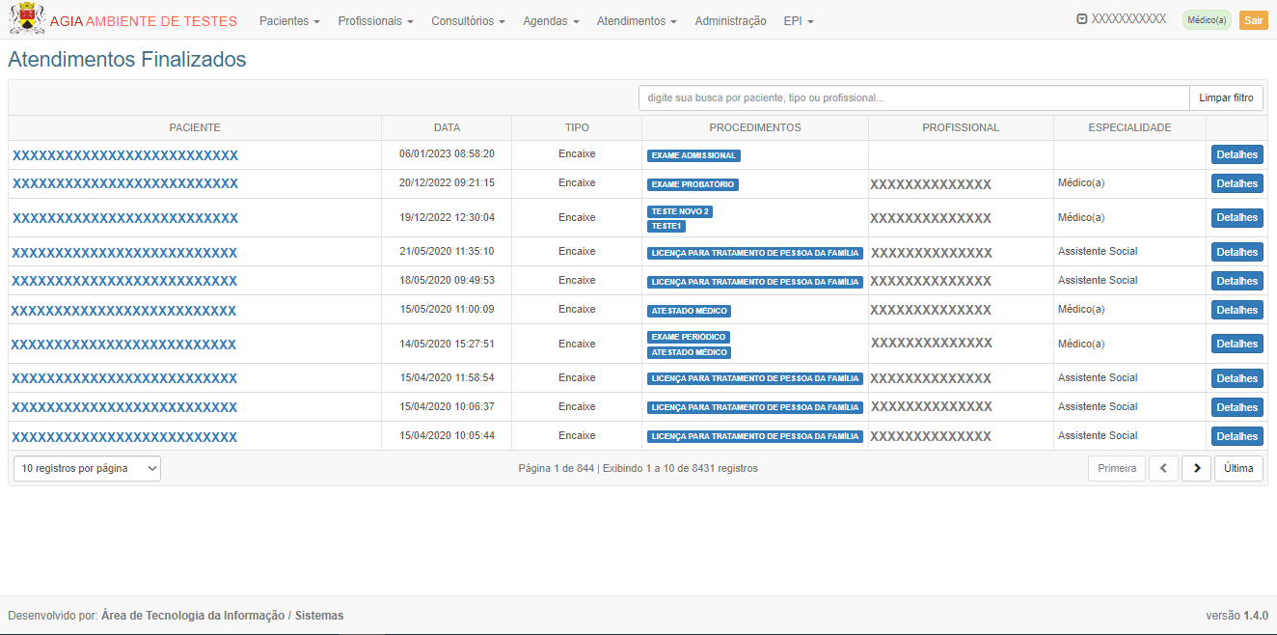Click the user icon beside XXXXXXXXXXX
The height and width of the screenshot is (635, 1277).
1082,19
